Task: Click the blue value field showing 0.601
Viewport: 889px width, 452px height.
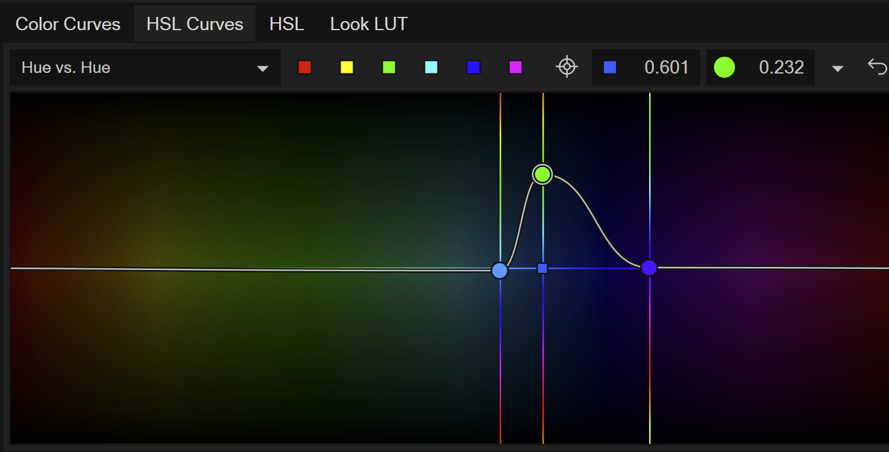Action: 646,67
